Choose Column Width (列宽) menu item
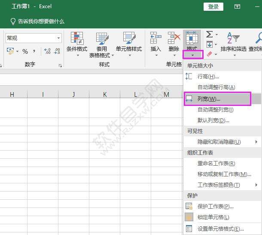This screenshot has width=262, height=235. pyautogui.click(x=222, y=99)
